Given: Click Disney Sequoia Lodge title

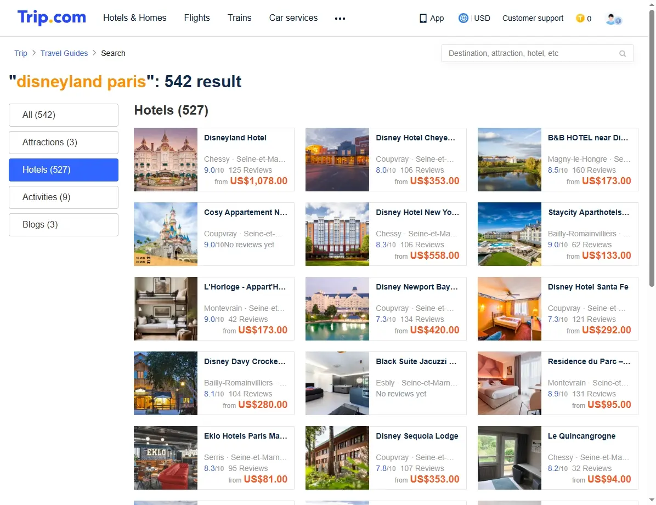Looking at the screenshot, I should pyautogui.click(x=417, y=436).
